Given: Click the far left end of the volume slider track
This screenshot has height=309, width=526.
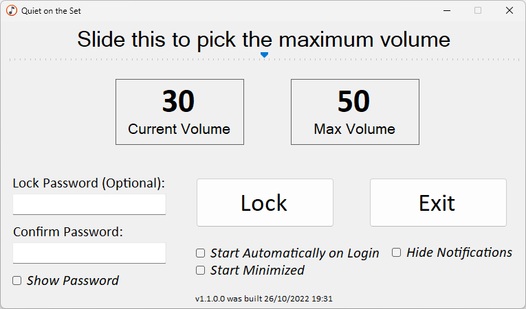Looking at the screenshot, I should (x=10, y=60).
